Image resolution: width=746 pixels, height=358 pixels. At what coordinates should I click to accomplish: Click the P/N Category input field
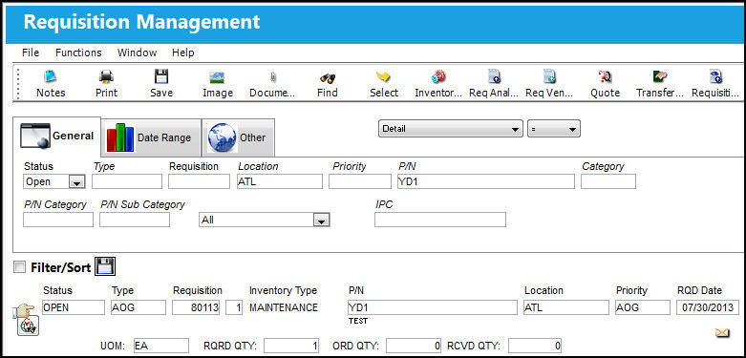click(x=58, y=220)
